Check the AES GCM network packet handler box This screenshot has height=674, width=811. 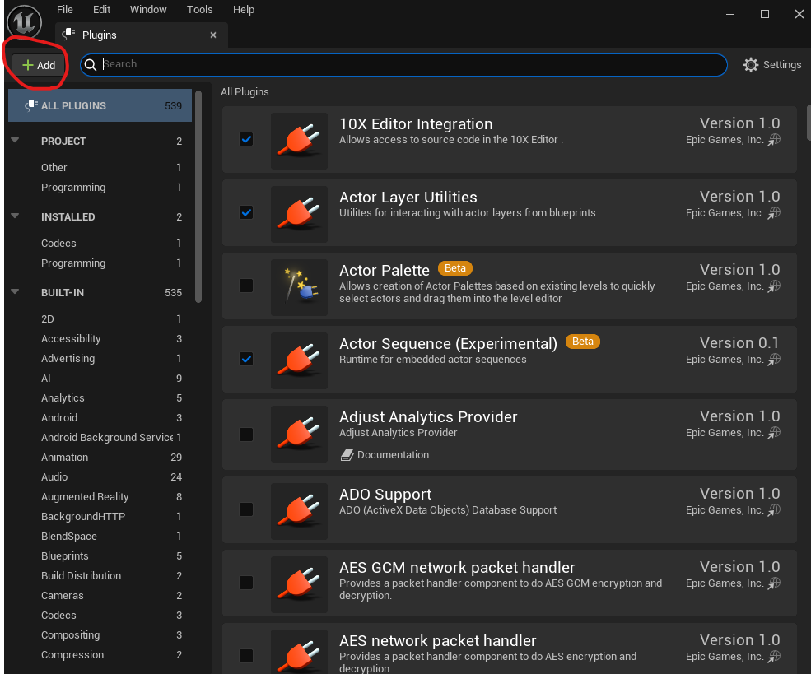[246, 583]
